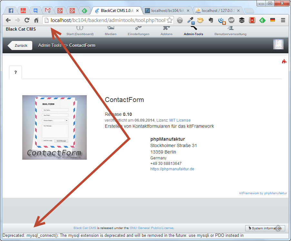Select the question mark tab
Image resolution: width=291 pixels, height=241 pixels.
[15, 73]
